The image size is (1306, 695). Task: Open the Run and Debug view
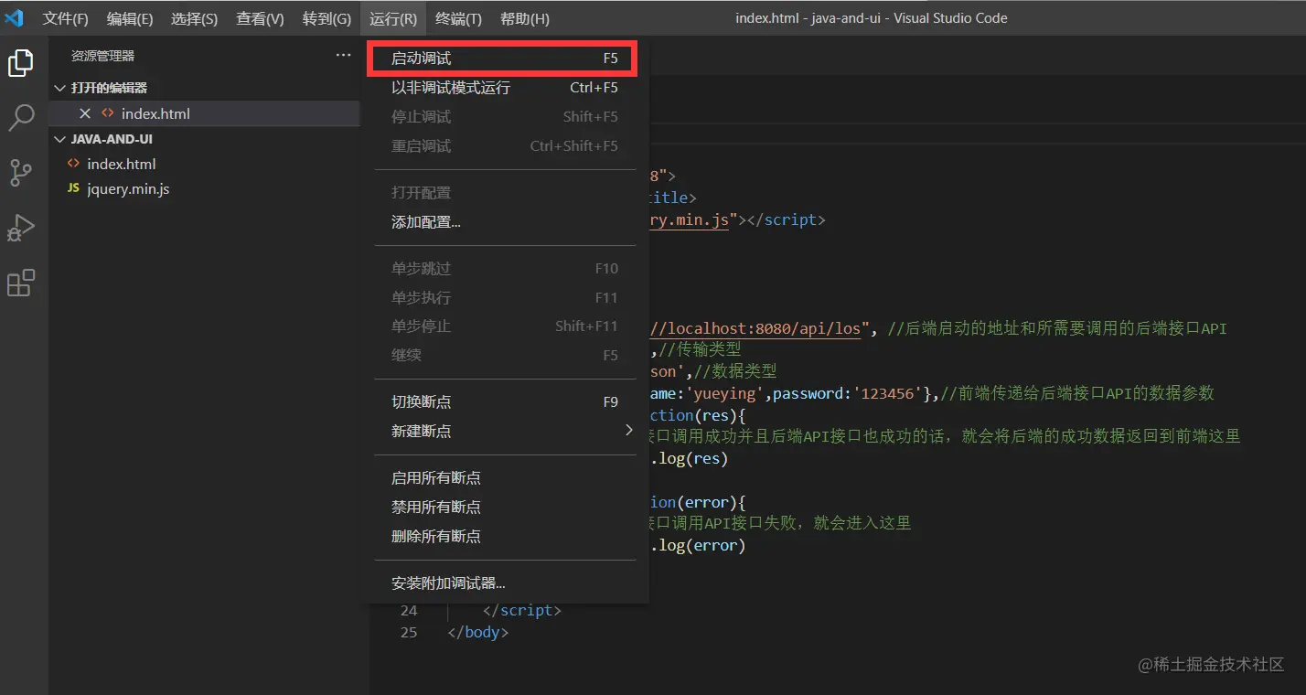(x=21, y=228)
